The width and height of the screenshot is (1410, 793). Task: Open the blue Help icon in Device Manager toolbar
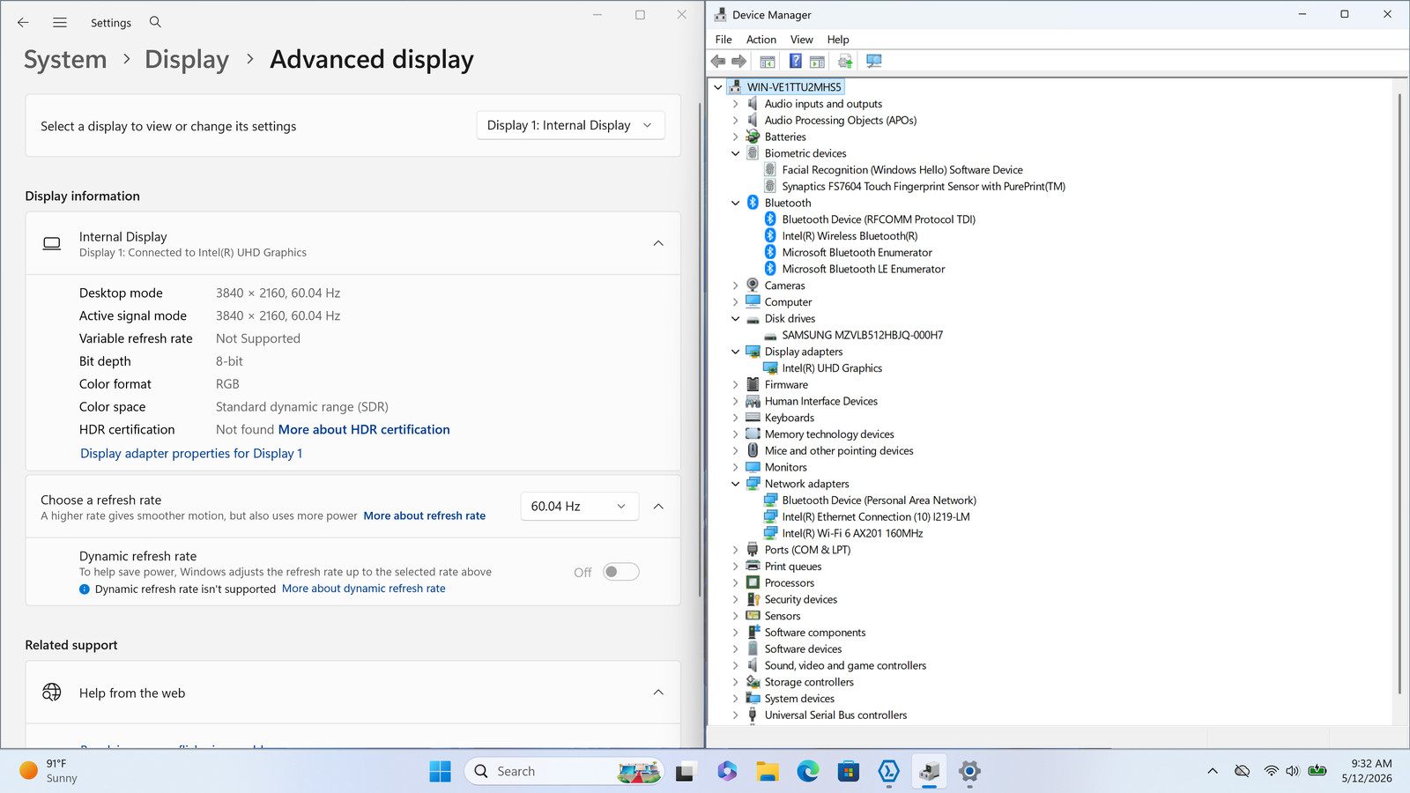pyautogui.click(x=795, y=61)
